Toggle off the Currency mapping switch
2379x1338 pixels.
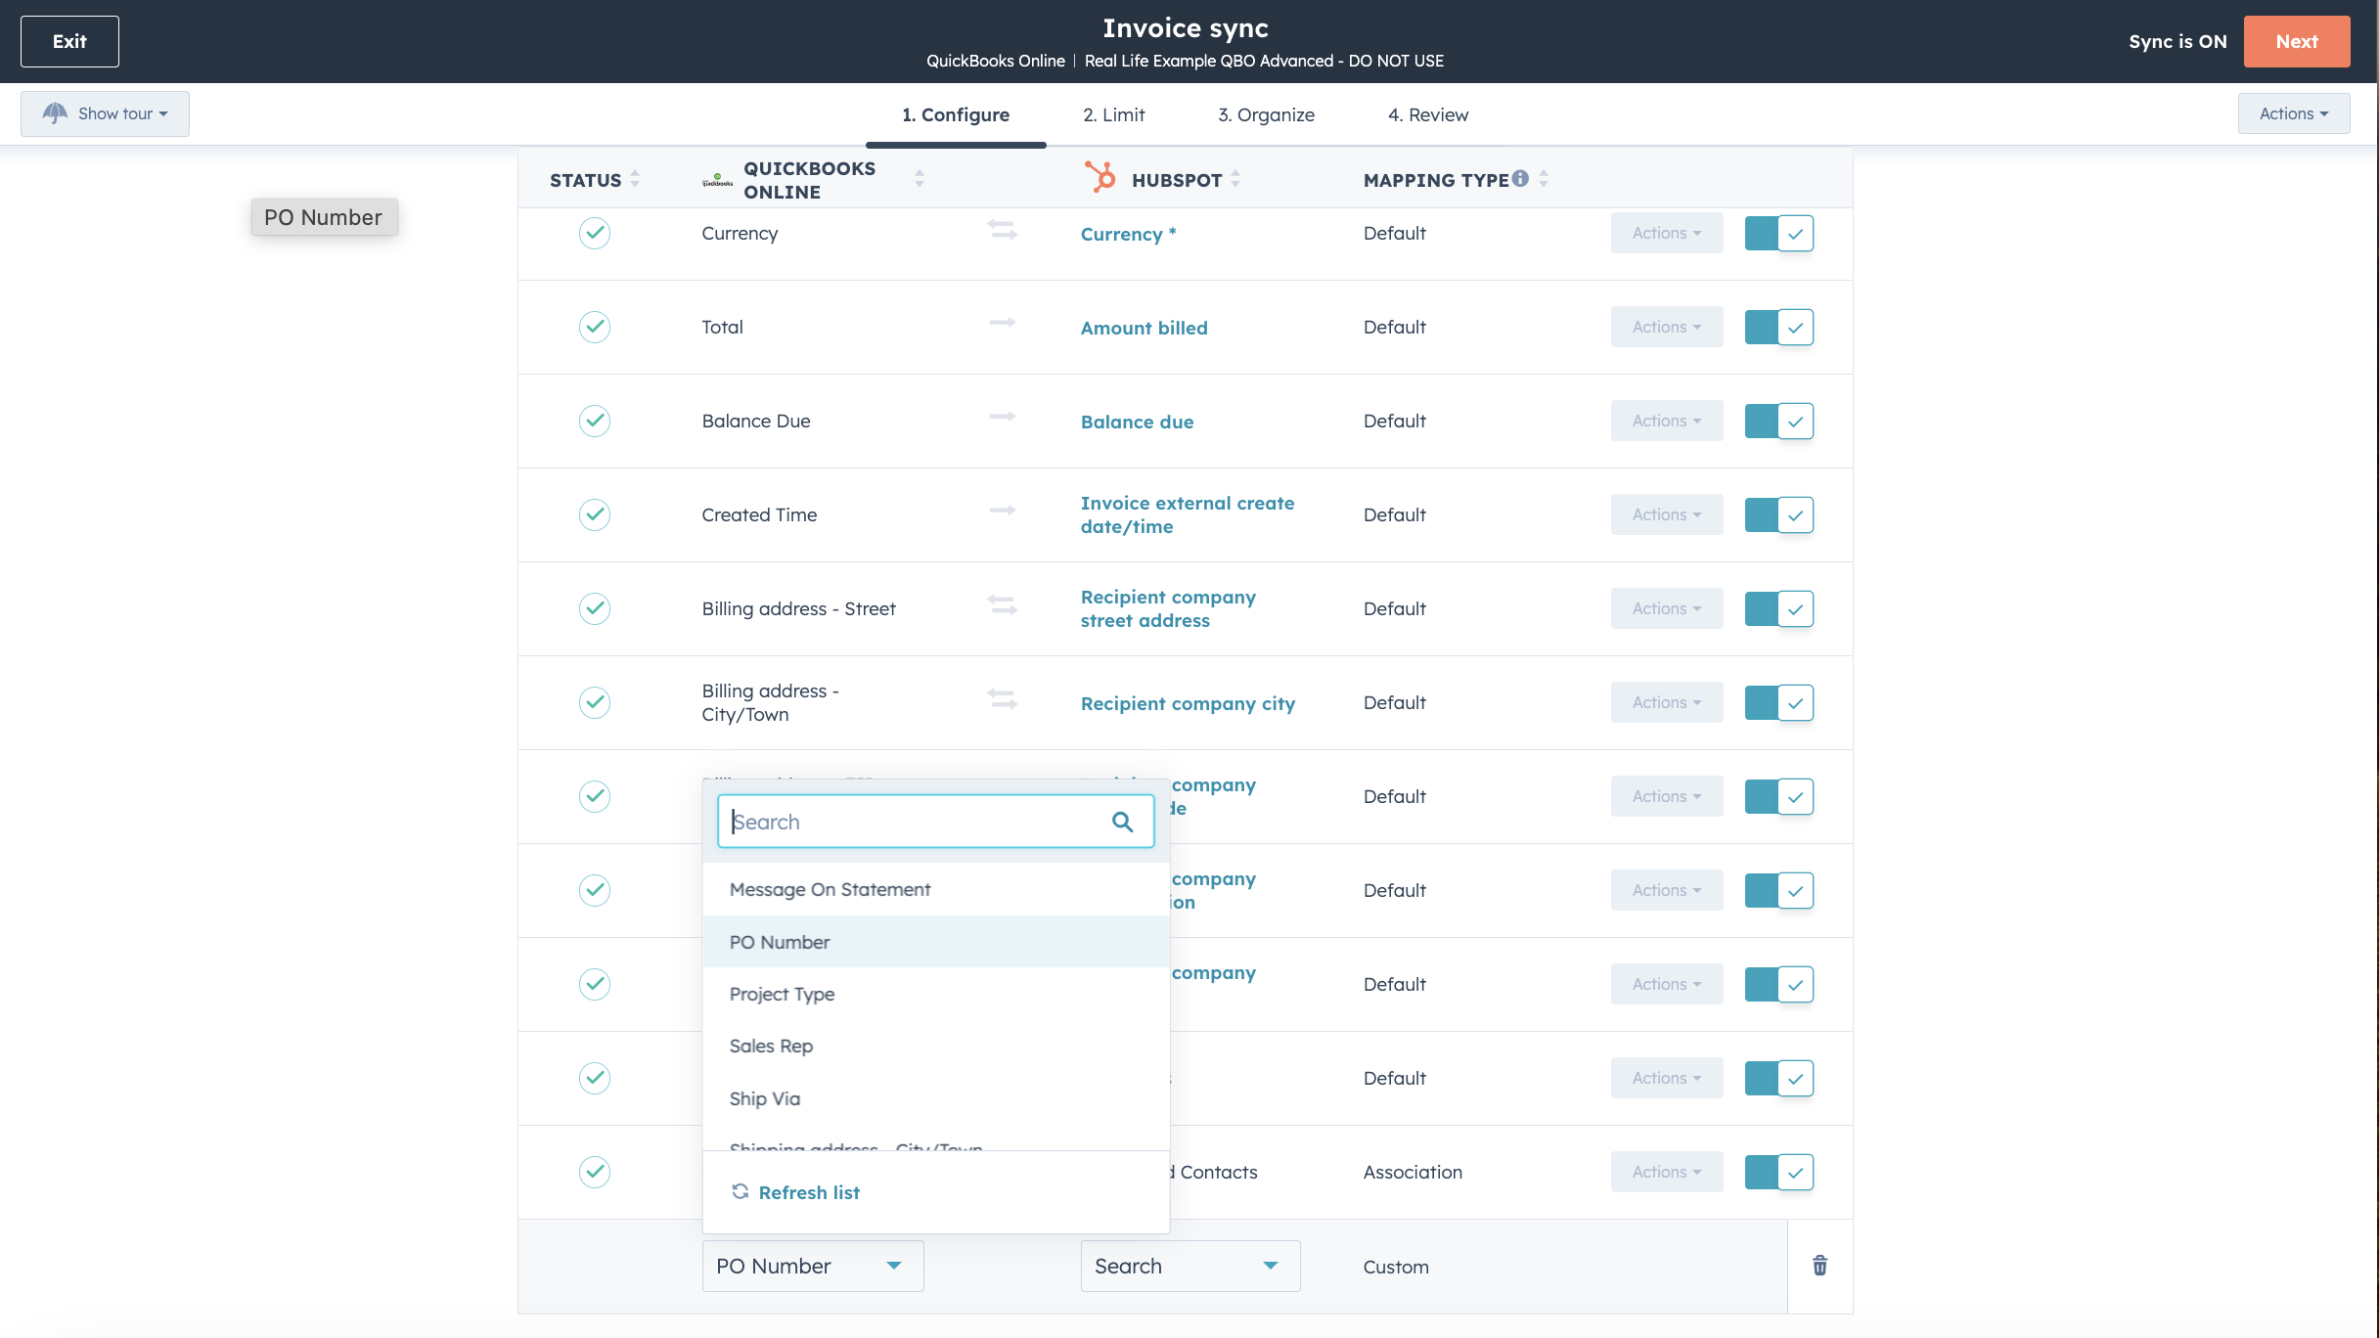pyautogui.click(x=1779, y=233)
